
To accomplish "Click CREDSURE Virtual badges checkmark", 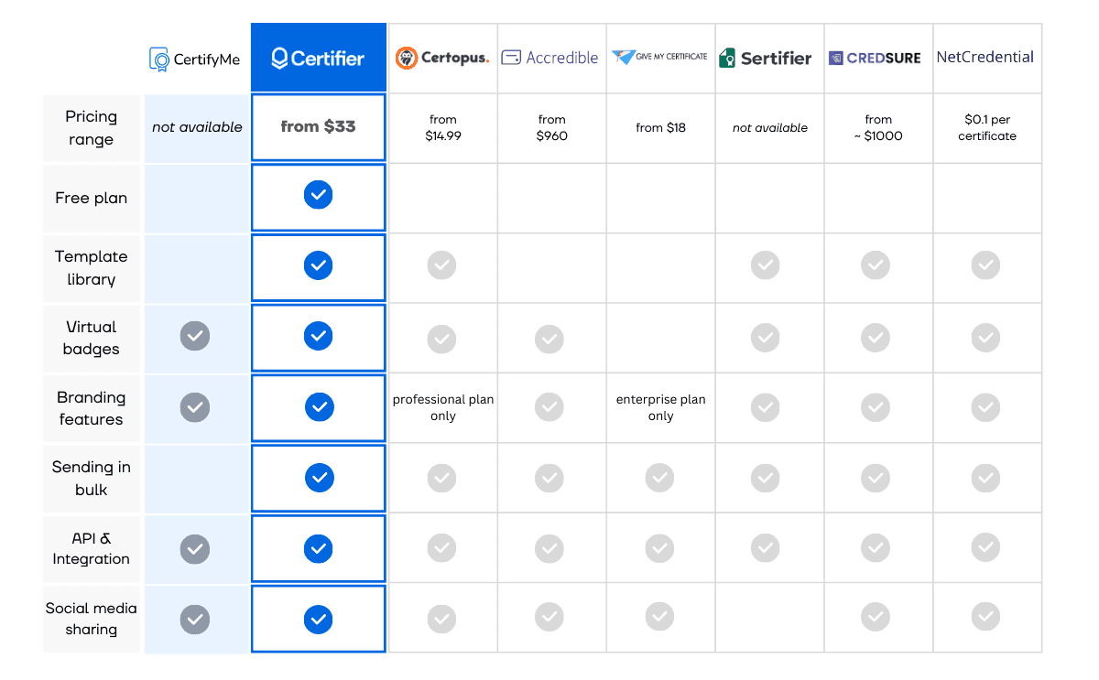I will (876, 338).
